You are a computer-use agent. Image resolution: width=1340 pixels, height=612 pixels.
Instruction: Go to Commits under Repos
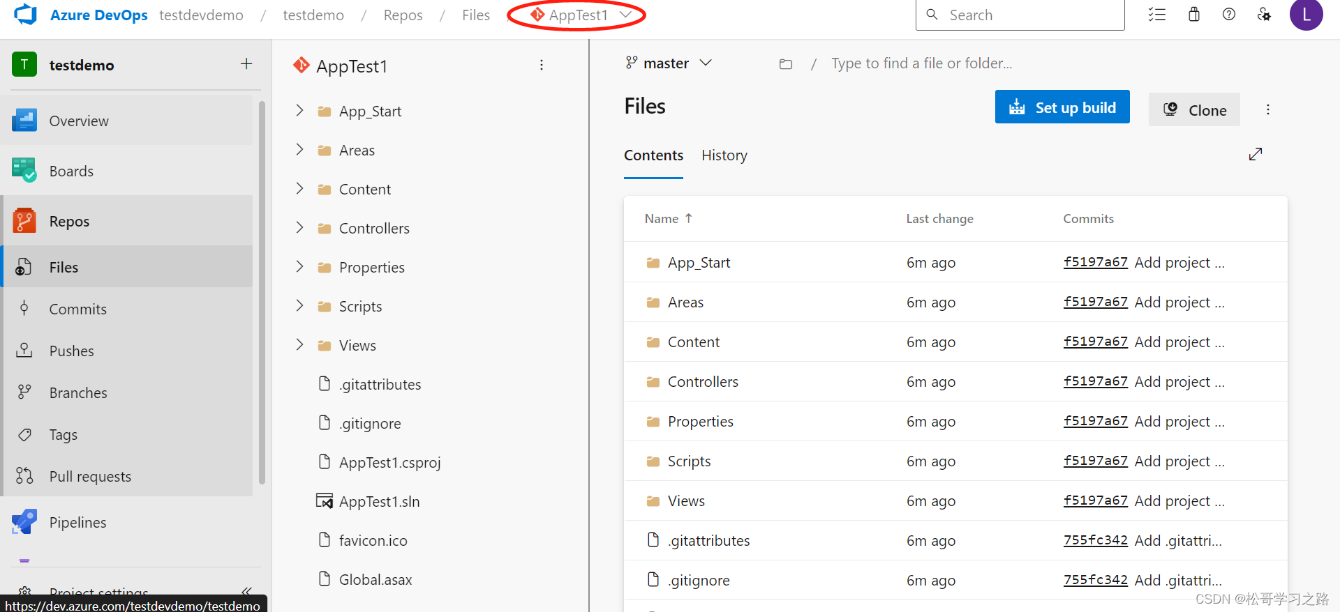[128, 309]
